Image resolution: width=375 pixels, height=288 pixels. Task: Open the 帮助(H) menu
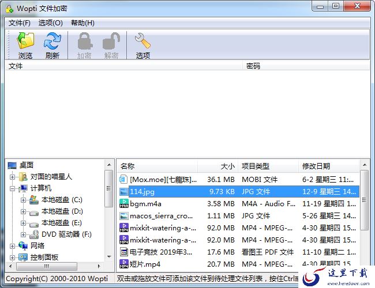coord(82,23)
